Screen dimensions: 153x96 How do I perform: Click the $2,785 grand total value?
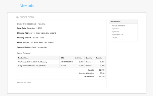click(x=102, y=76)
